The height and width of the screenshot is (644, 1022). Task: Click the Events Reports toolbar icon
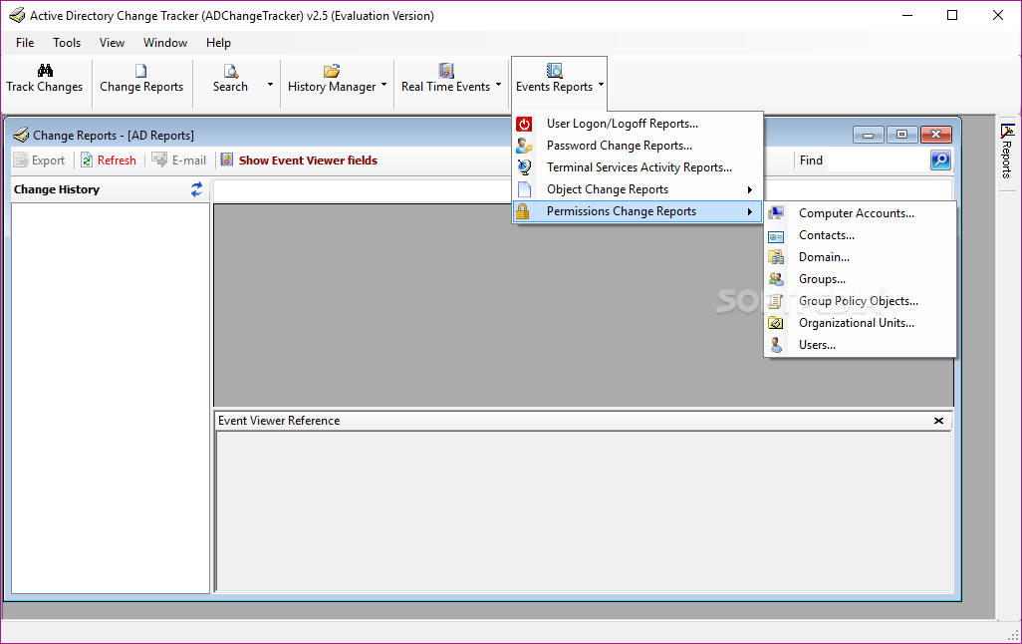tap(554, 71)
